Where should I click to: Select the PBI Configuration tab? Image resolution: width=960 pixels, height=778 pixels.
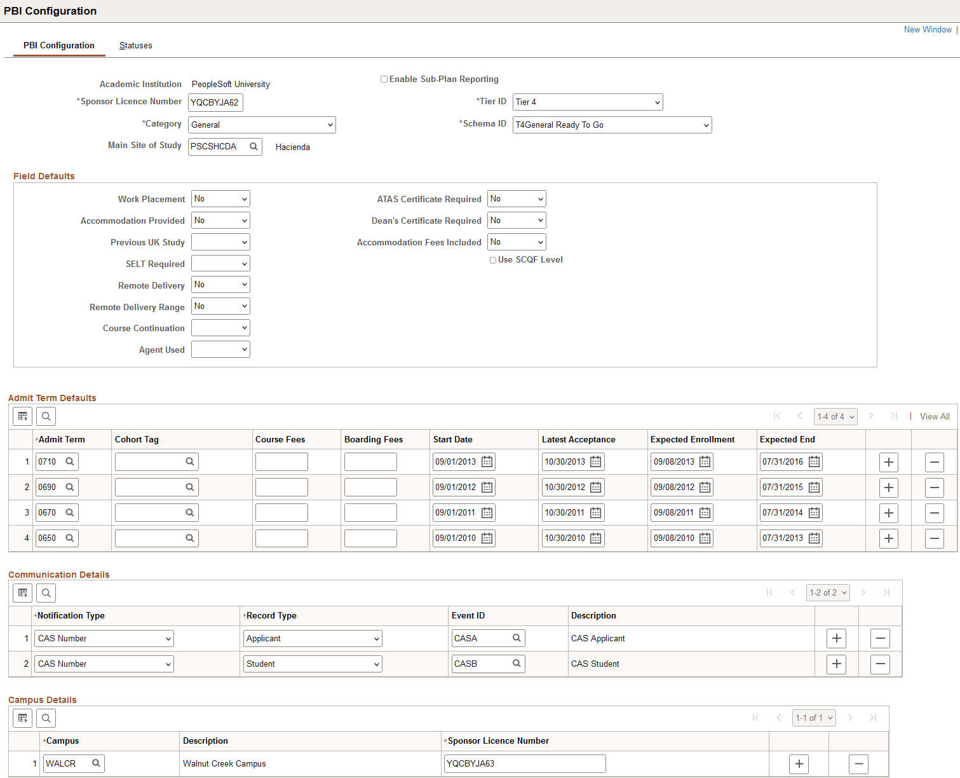tap(59, 45)
